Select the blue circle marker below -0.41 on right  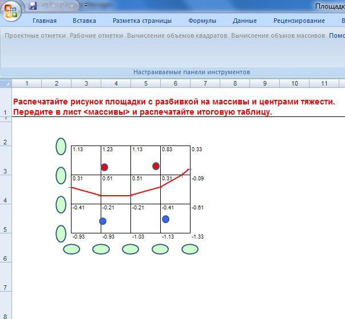(165, 219)
